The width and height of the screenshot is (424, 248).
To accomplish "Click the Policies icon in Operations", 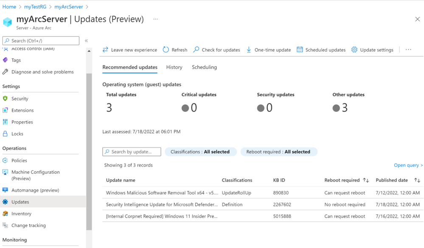I will pos(5,160).
